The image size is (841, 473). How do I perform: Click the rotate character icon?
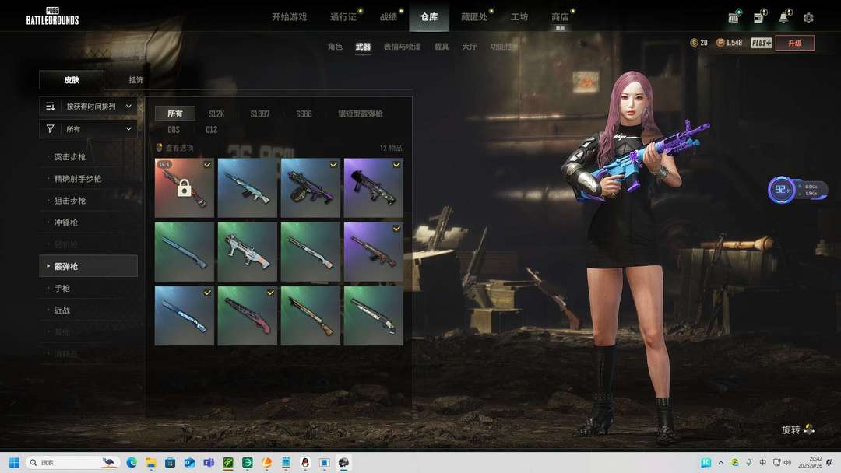click(809, 429)
